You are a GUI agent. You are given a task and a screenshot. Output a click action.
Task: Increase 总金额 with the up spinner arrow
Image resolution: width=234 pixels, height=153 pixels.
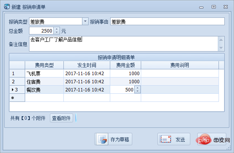click(x=57, y=29)
